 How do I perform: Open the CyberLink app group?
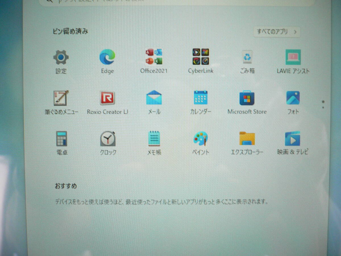[x=200, y=61]
